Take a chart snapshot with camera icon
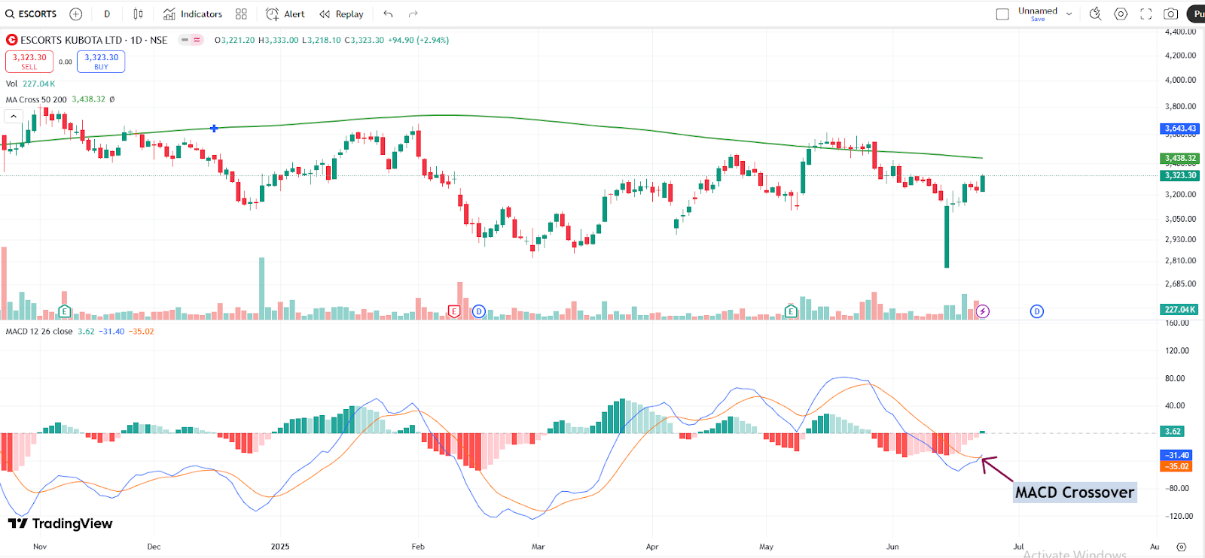This screenshot has height=558, width=1205. point(1171,14)
